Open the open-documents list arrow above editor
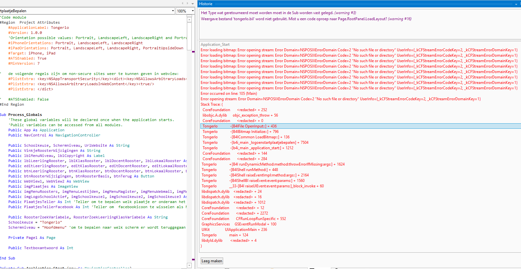The width and height of the screenshot is (521, 269). [x=193, y=4]
